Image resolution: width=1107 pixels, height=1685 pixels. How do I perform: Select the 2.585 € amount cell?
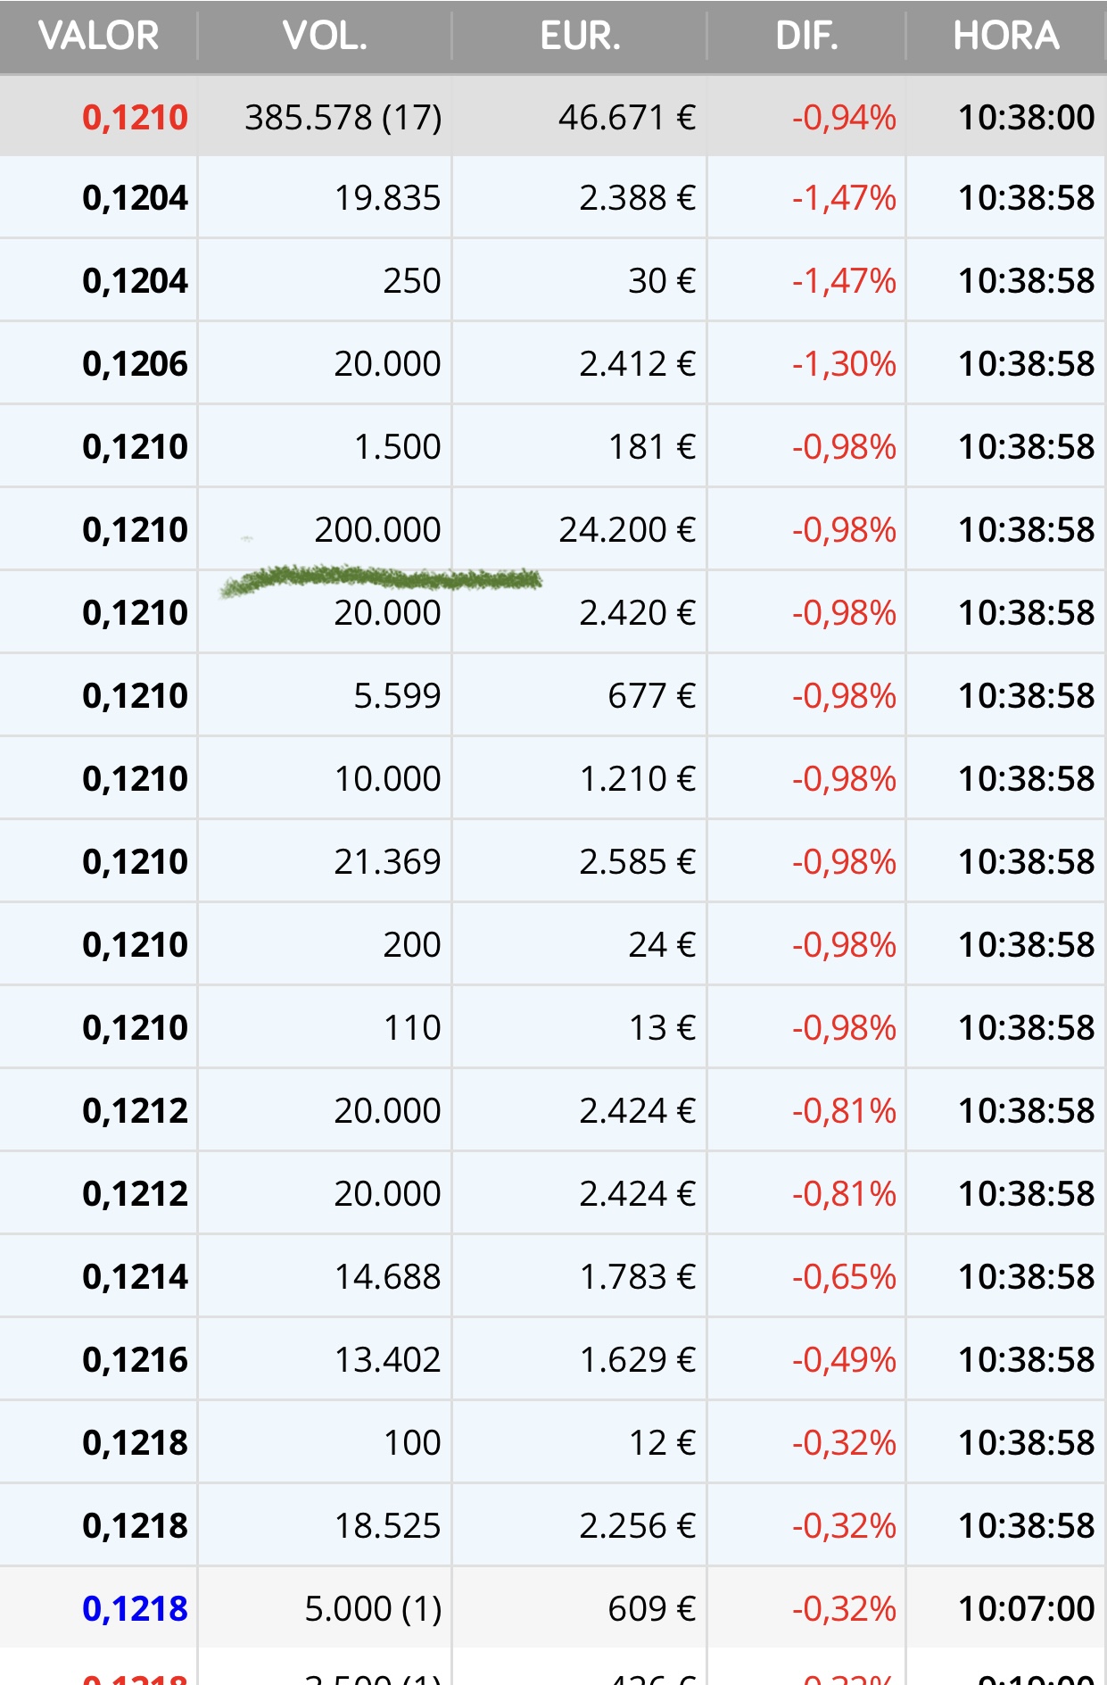click(637, 861)
